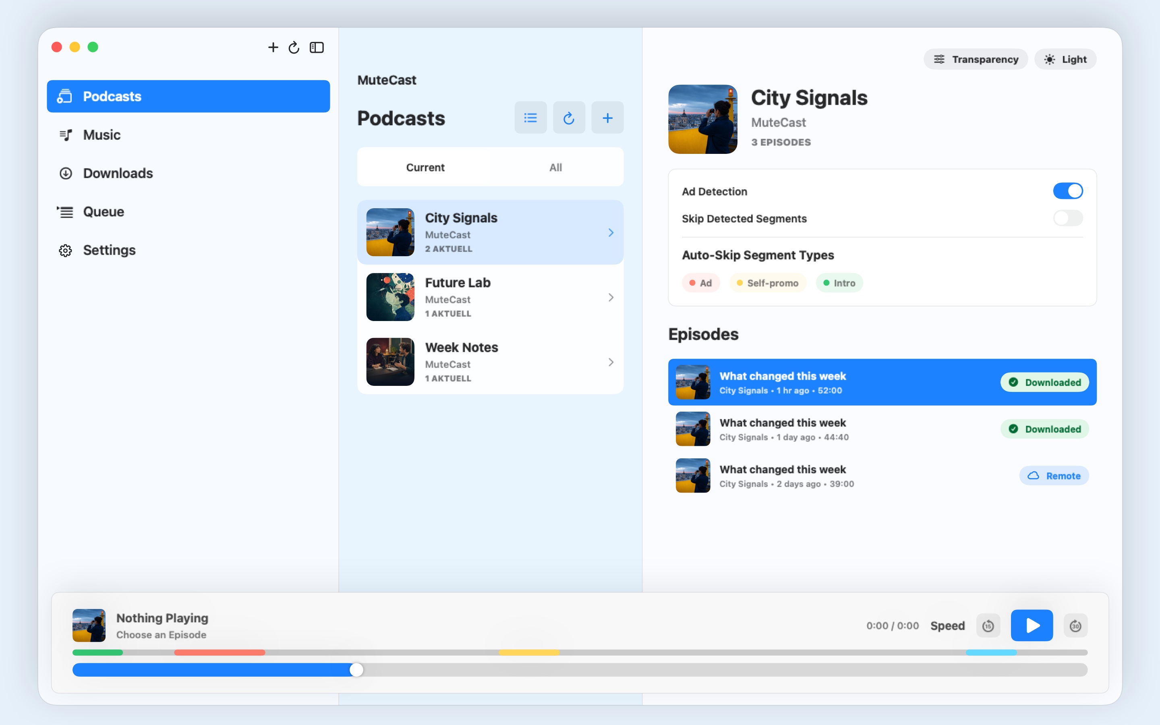Switch to the All tab
The image size is (1160, 725).
(x=555, y=167)
